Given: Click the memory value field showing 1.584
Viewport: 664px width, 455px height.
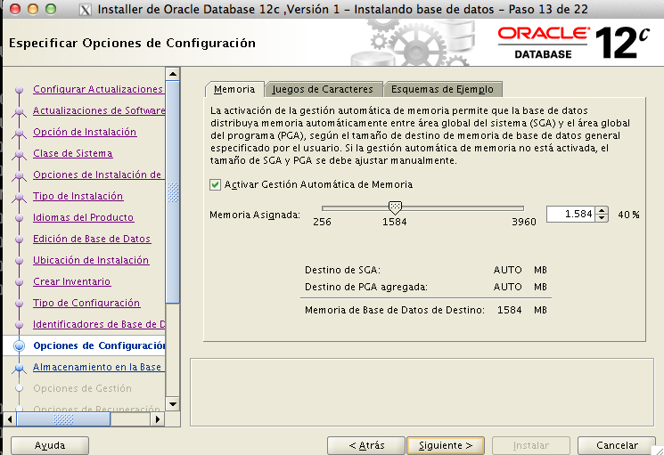Looking at the screenshot, I should click(x=570, y=214).
